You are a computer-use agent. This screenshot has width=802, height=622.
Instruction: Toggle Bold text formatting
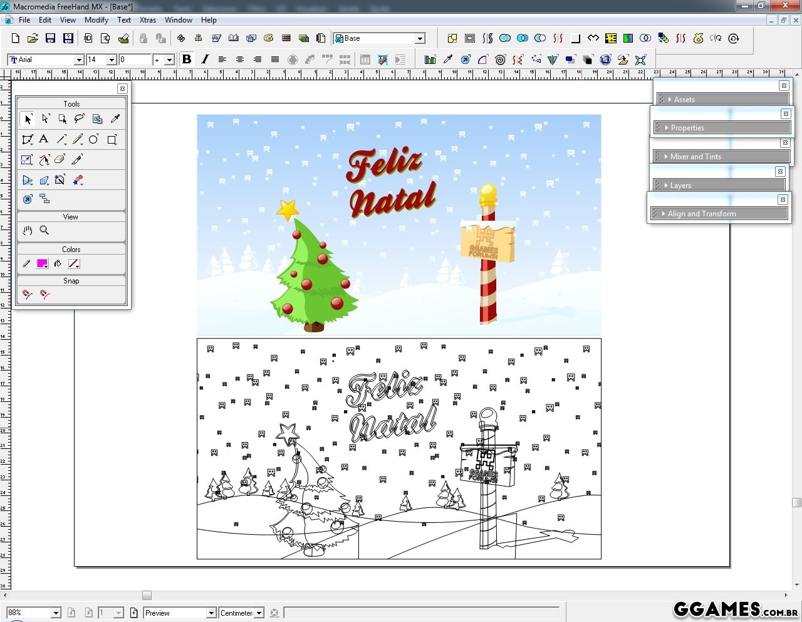click(186, 60)
